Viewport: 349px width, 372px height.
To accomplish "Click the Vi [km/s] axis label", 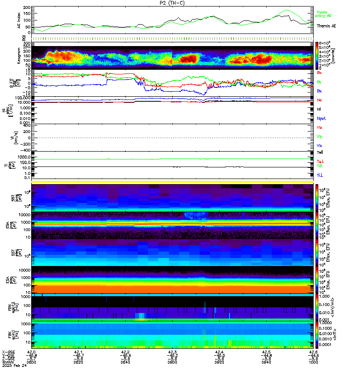I will (15, 138).
